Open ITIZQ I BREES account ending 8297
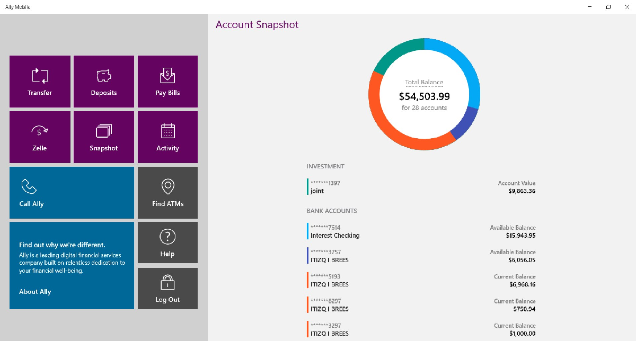 coord(421,305)
